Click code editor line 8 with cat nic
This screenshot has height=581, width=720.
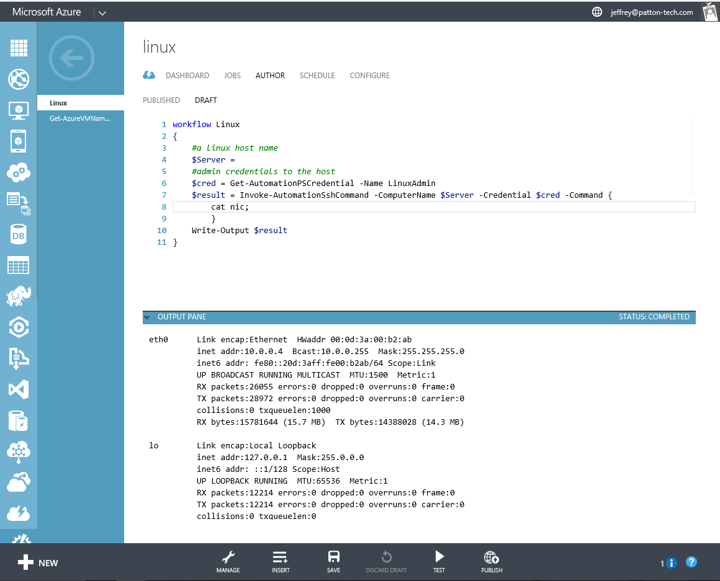(x=230, y=207)
